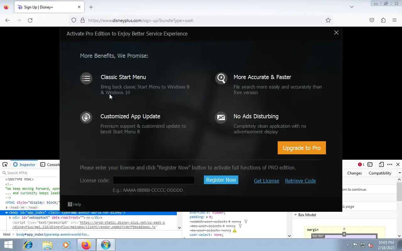Click the tracking protection shield icon
Screen dimensions: 402x251
[74, 20]
